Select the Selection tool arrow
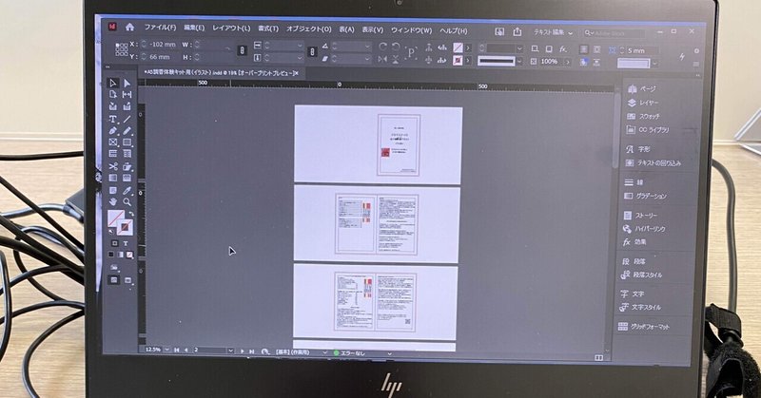Viewport: 761px width, 398px height. [x=112, y=83]
